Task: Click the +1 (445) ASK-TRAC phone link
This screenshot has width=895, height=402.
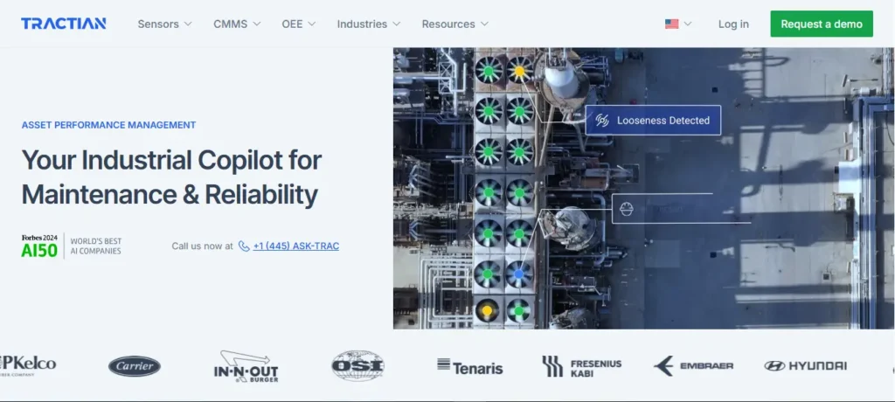Action: click(x=296, y=246)
